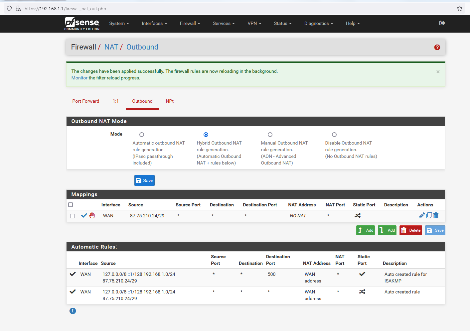Switch to the NPt tab

coord(170,101)
